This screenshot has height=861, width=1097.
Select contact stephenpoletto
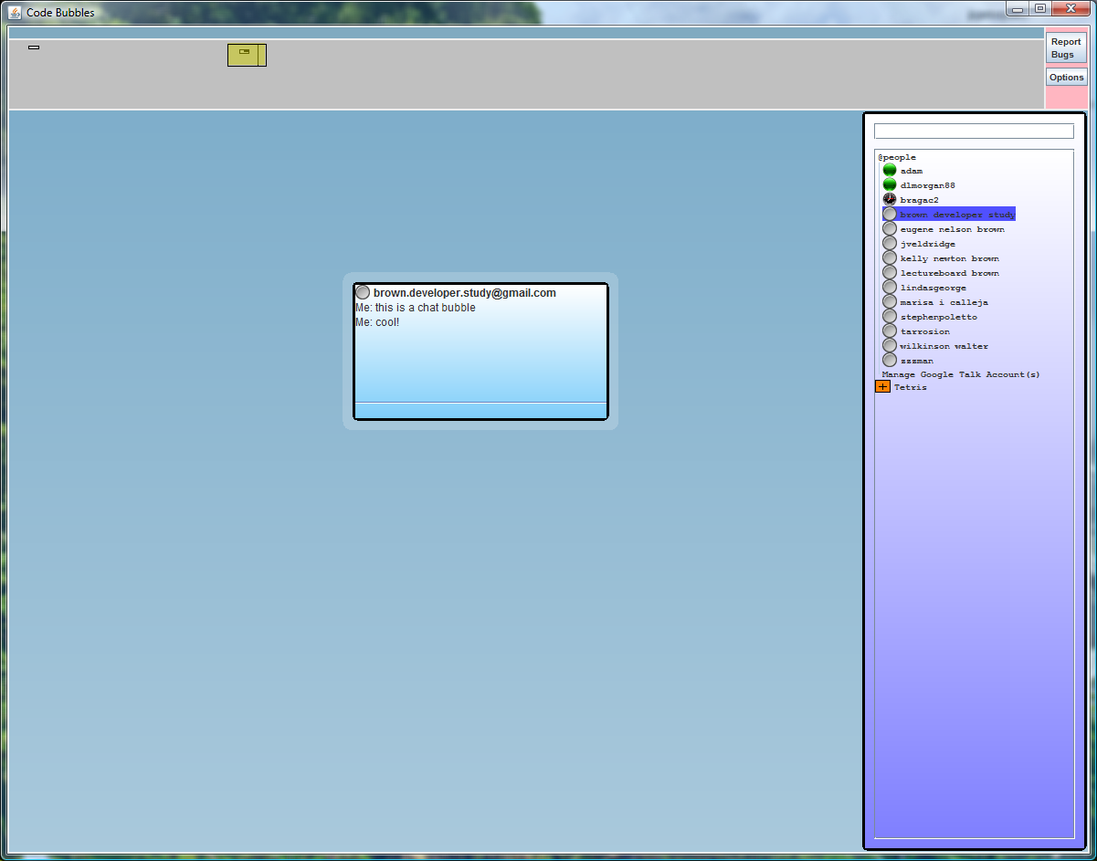(939, 317)
